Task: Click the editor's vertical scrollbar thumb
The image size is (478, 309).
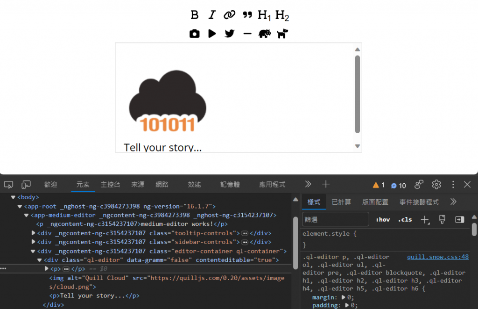Action: 357,94
